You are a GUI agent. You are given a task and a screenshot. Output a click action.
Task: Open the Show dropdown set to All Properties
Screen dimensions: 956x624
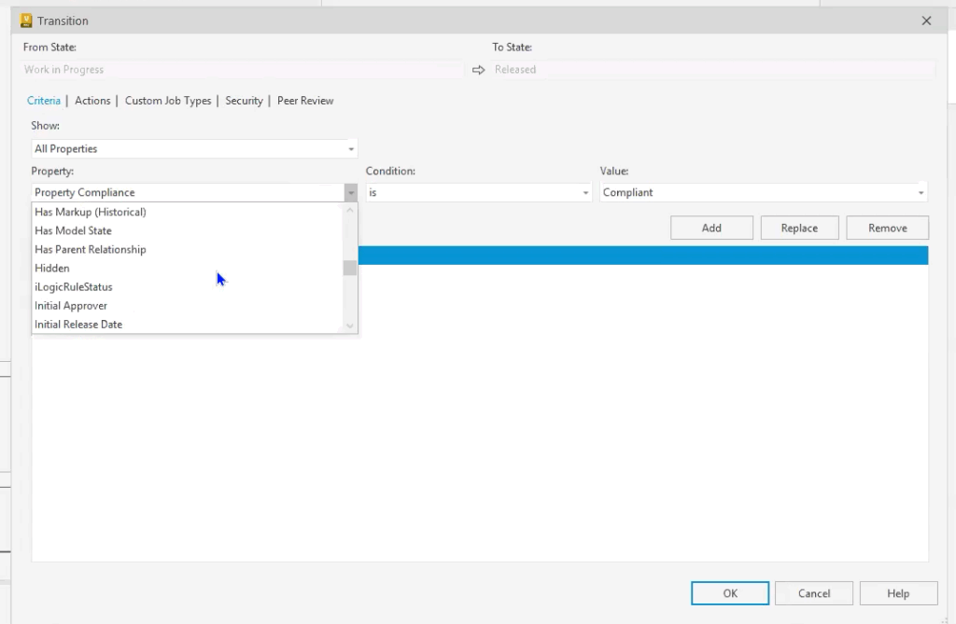pos(194,148)
